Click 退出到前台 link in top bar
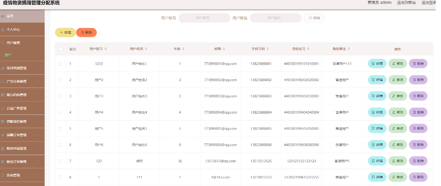The width and height of the screenshot is (441, 186). [x=406, y=2]
